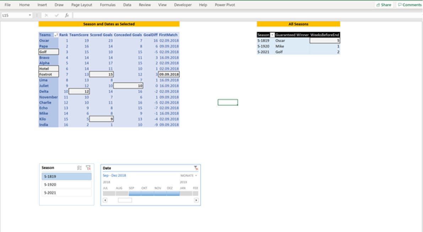Open the Developer ribbon tab
Screen dimensions: 423x232
(183, 5)
